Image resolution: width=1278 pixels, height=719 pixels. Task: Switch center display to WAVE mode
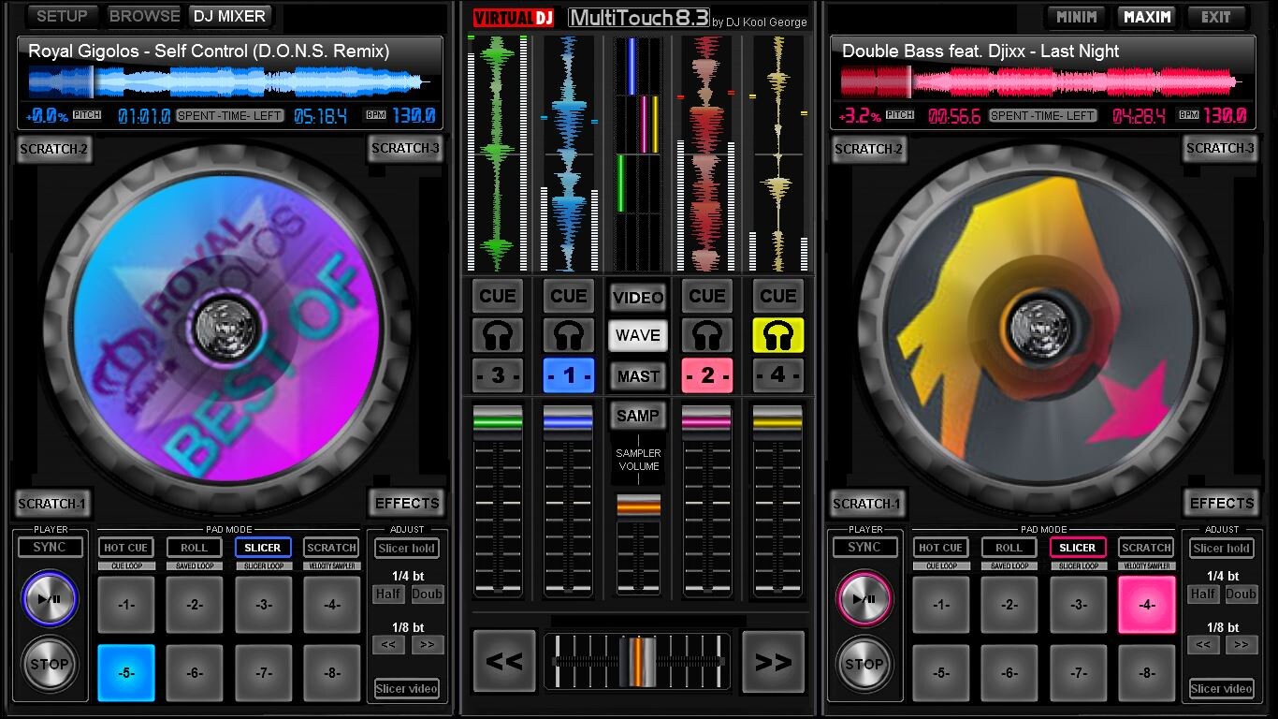coord(637,335)
